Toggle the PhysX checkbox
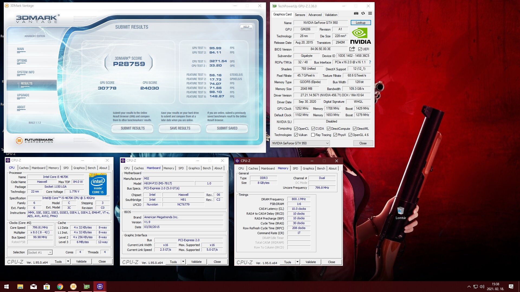520x292 pixels. tap(335, 135)
